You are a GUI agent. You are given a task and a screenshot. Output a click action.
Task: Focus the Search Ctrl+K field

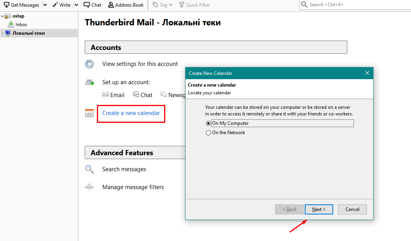click(355, 5)
